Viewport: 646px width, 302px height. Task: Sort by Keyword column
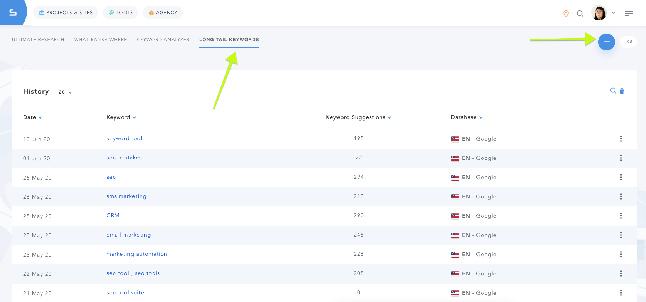tap(121, 117)
